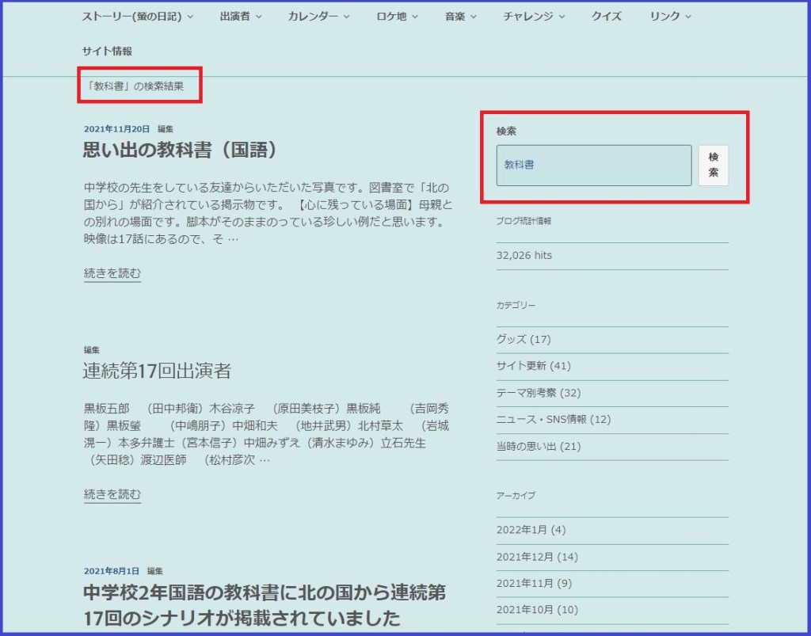Expand the リンク menu
The width and height of the screenshot is (811, 636).
click(670, 17)
